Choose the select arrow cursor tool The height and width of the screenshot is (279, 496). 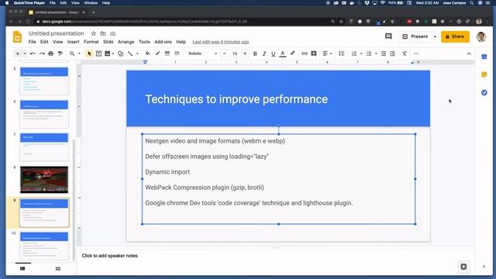[89, 53]
